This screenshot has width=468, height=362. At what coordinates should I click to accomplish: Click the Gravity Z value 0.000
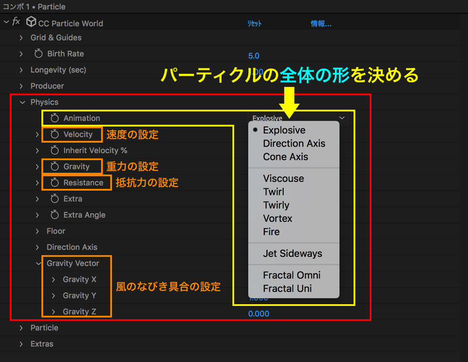tap(259, 314)
